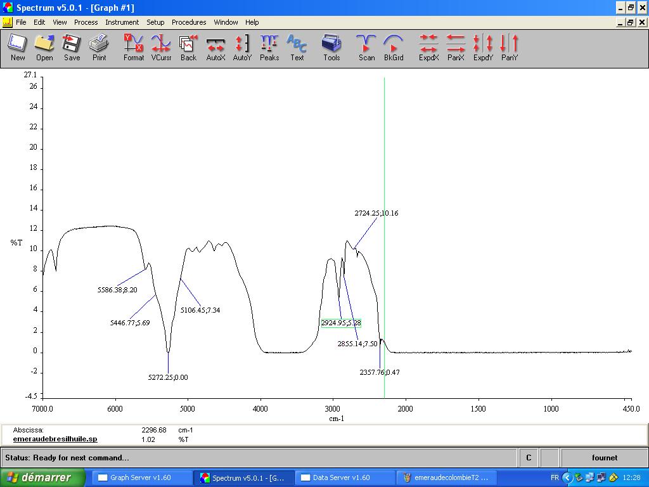Print the graph with the Print icon
This screenshot has height=487, width=649.
click(x=99, y=48)
